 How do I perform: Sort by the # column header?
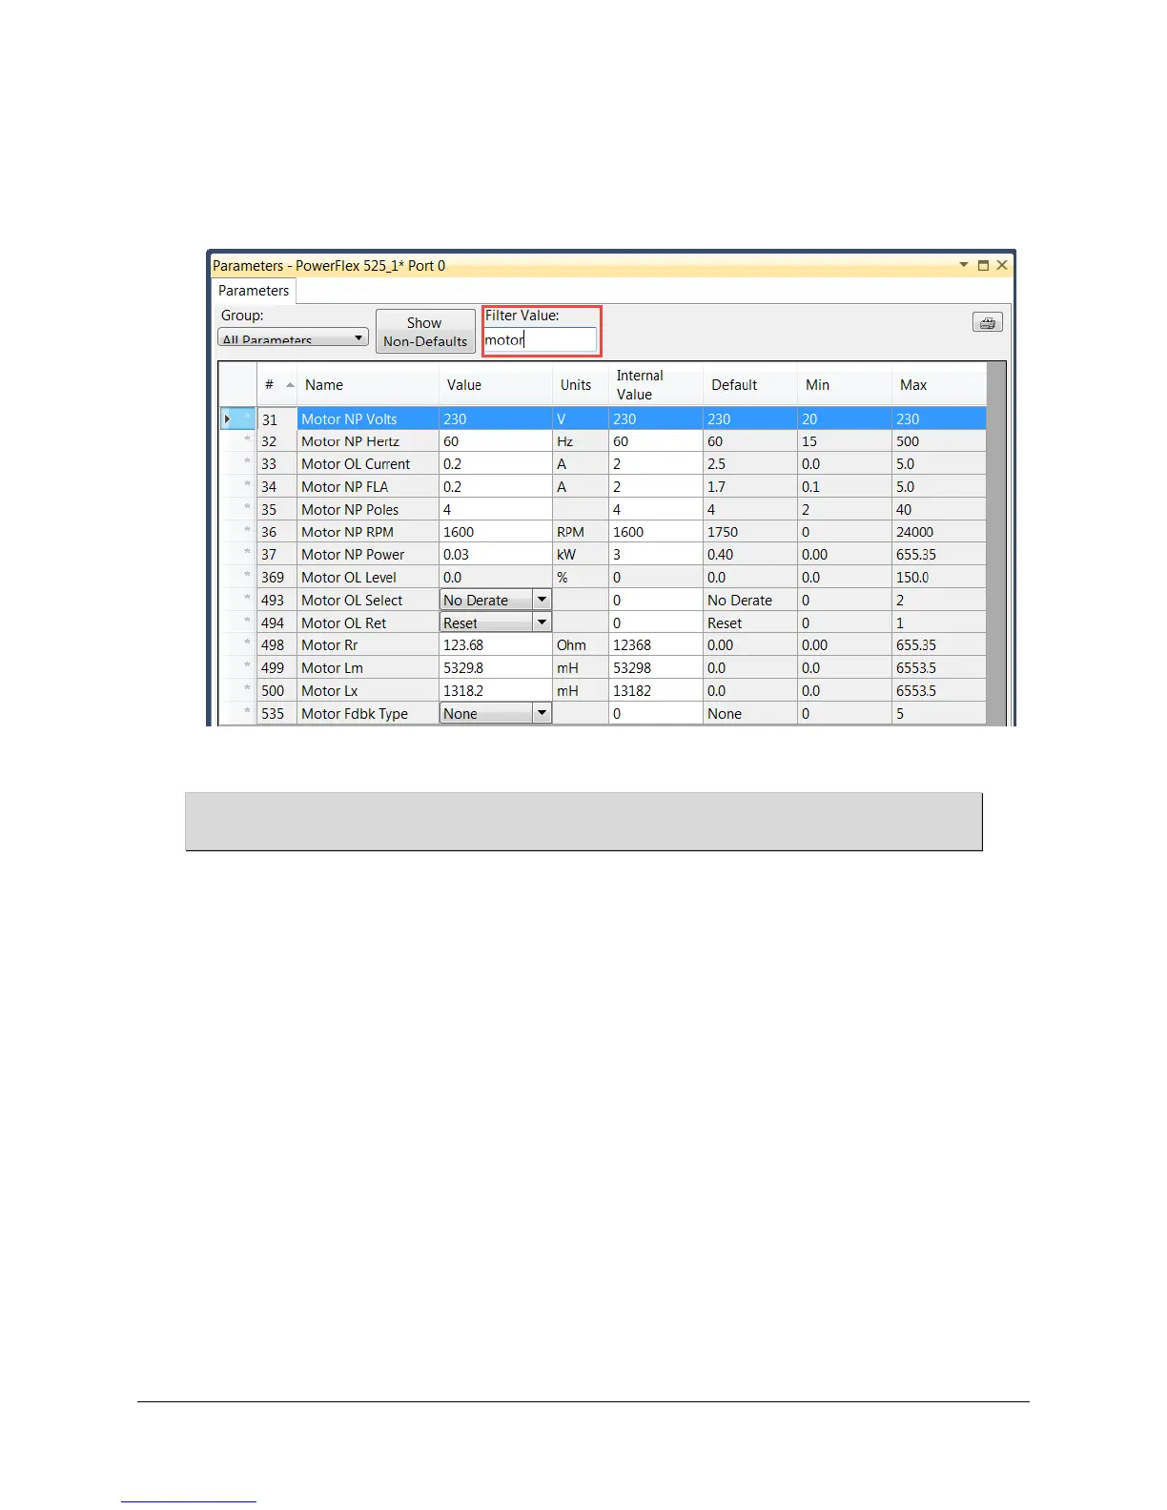point(277,384)
